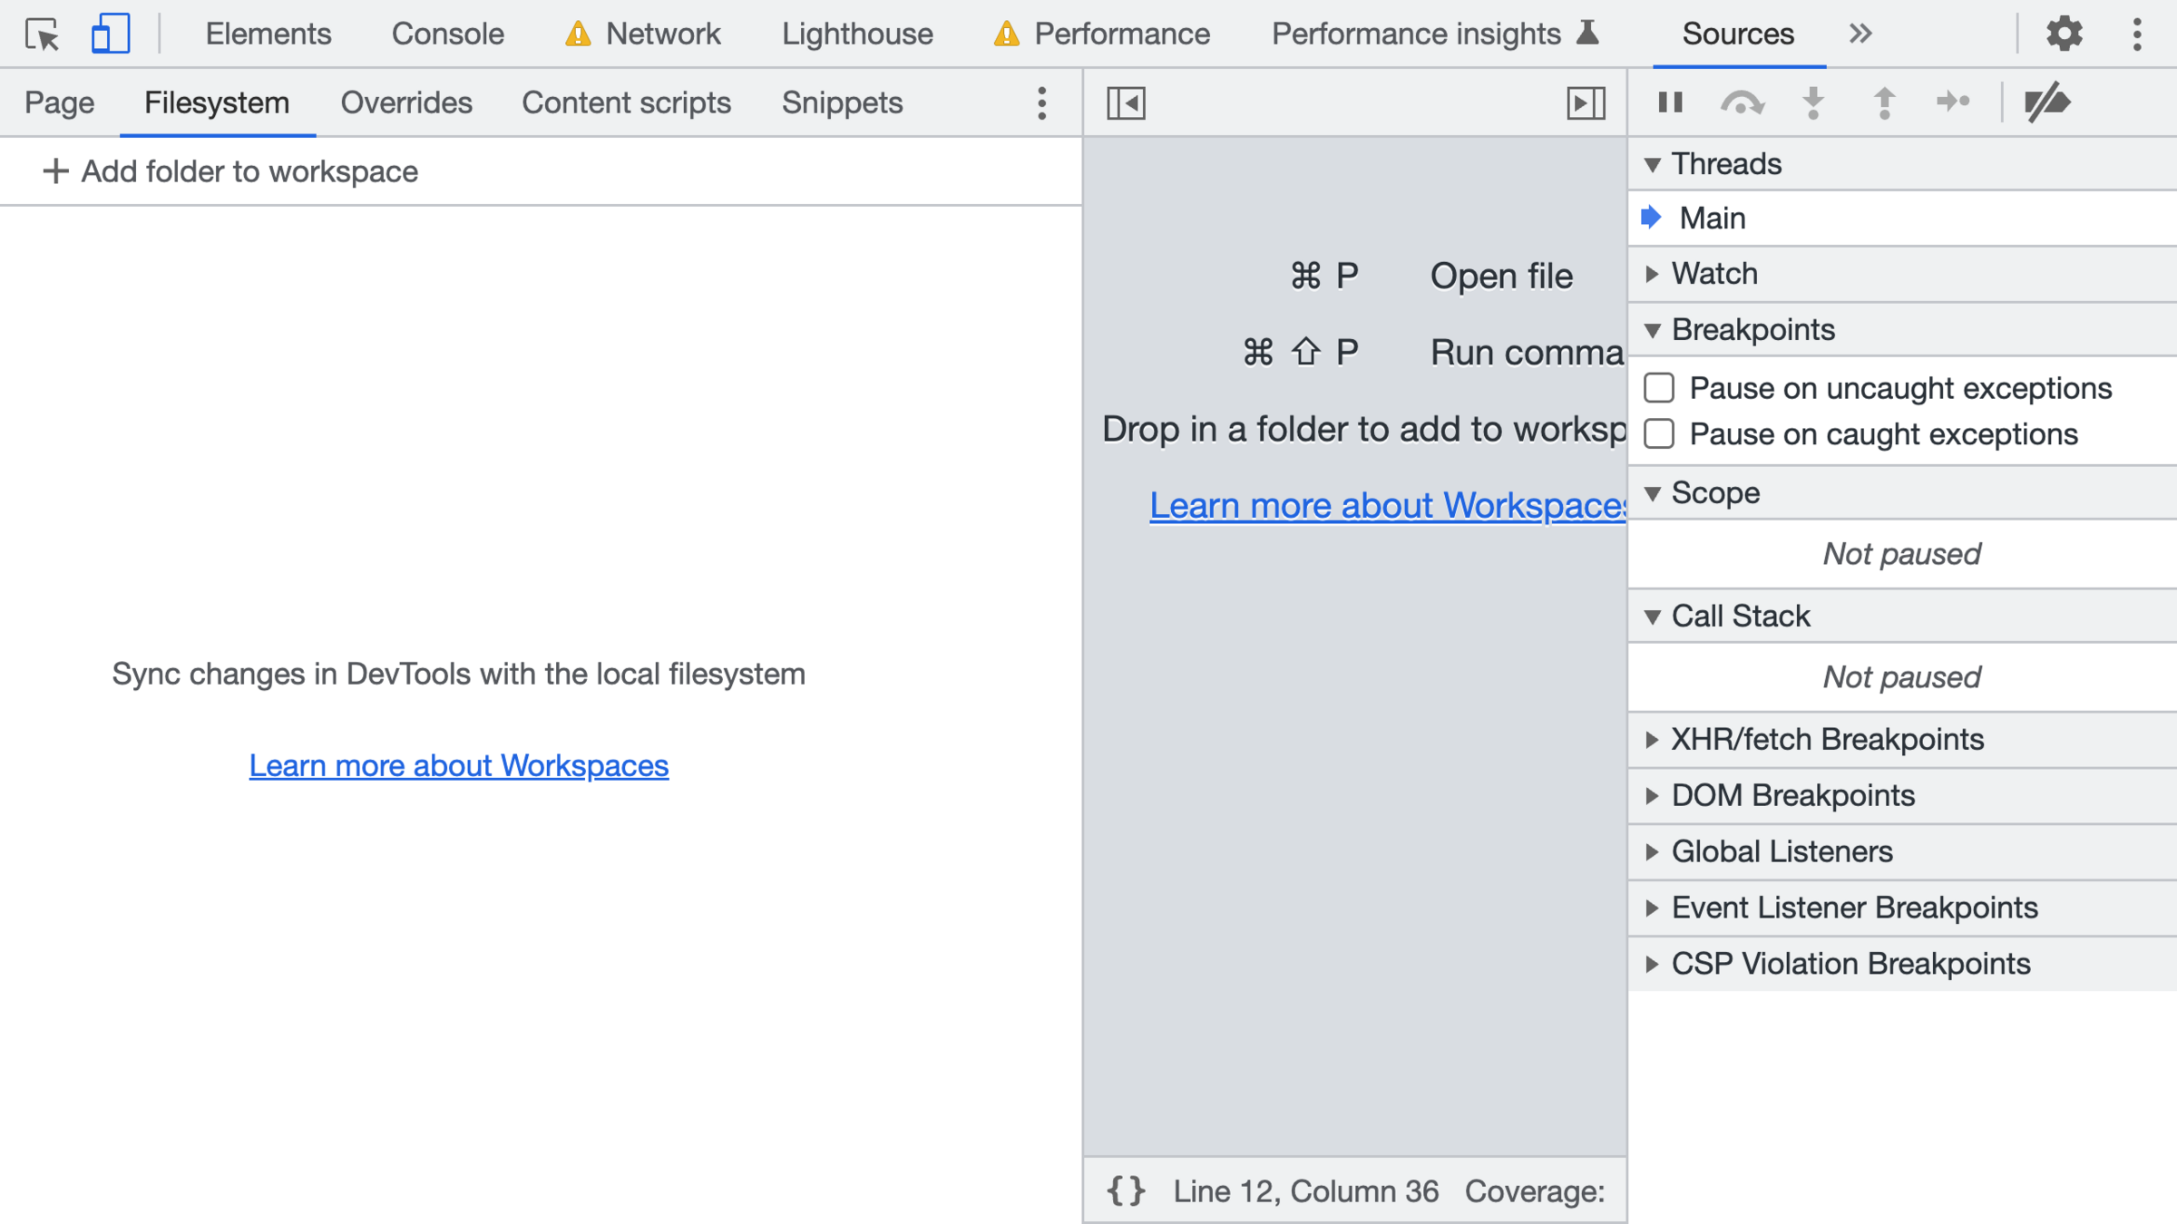Screen dimensions: 2177x1224
Task: Open DevTools settings gear
Action: [2064, 34]
